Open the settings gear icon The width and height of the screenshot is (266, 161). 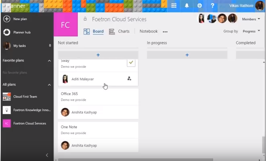pyautogui.click(x=200, y=6)
